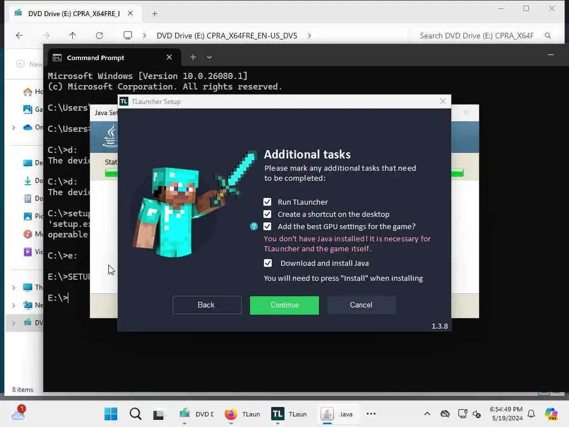Click the Back button in TLauncher Setup
Image resolution: width=569 pixels, height=427 pixels.
click(207, 305)
